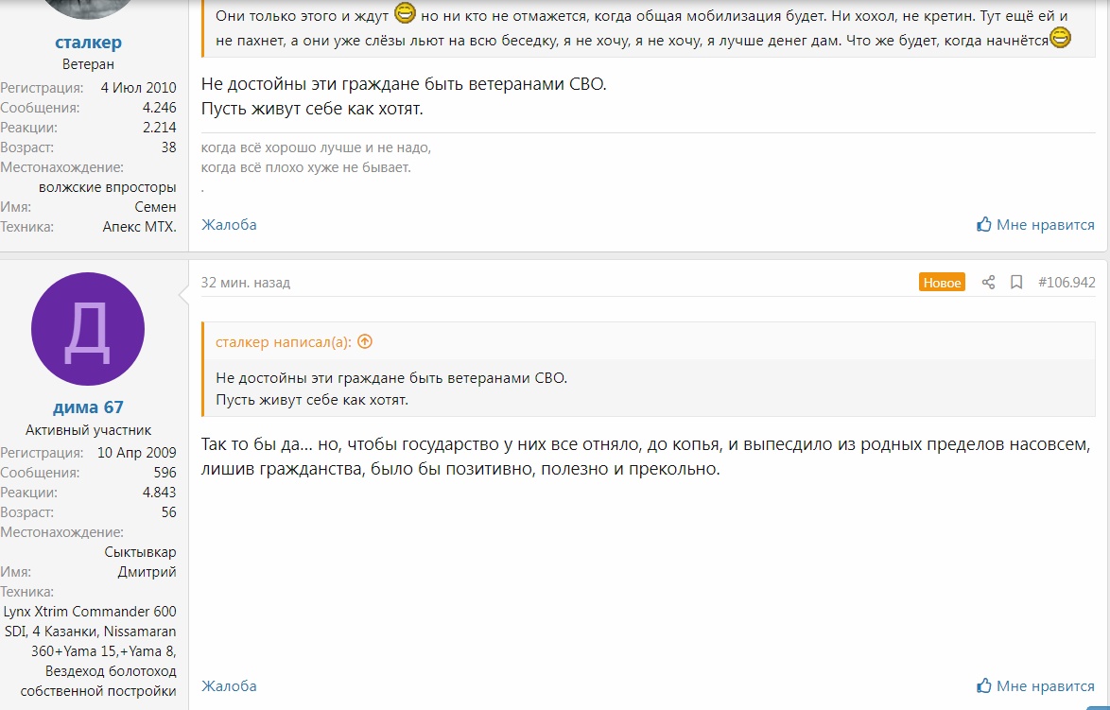Open permalink #106.942
Screen dimensions: 1110x710
pos(1067,283)
